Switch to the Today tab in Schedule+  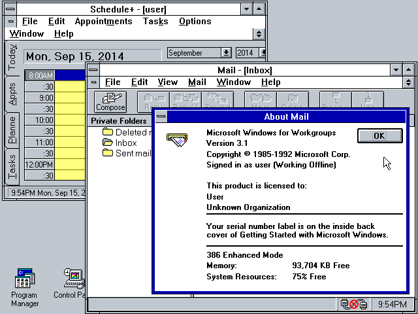click(12, 58)
